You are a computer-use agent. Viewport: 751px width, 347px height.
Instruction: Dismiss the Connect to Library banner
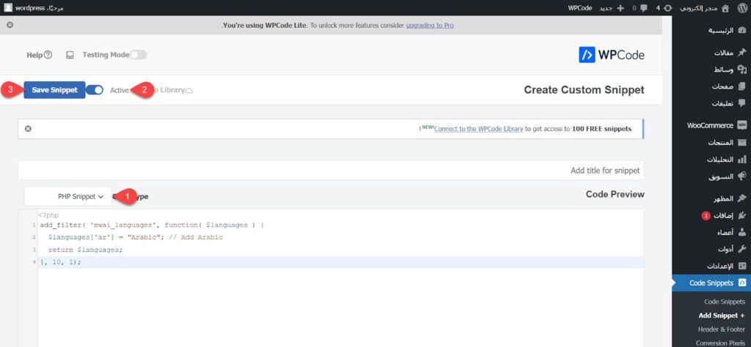click(x=28, y=129)
